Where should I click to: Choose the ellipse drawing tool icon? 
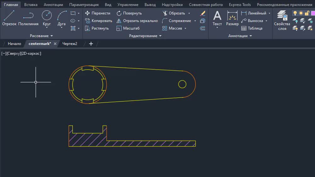point(73,21)
